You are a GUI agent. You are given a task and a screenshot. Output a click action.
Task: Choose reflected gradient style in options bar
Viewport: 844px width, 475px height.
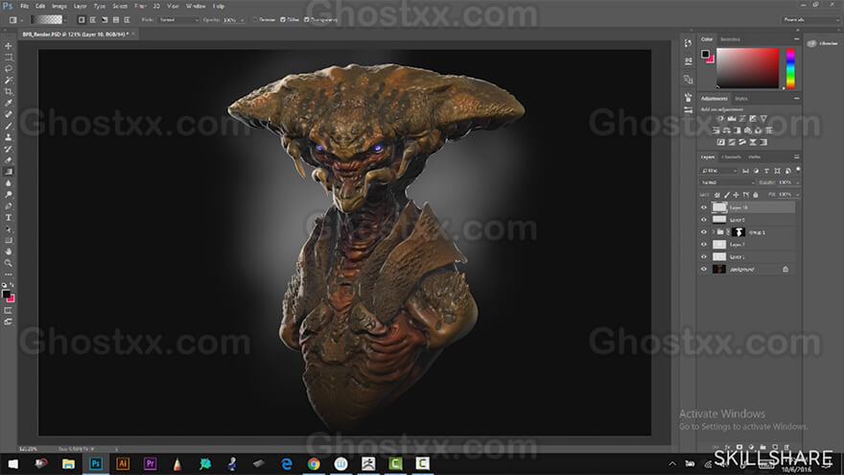click(116, 20)
